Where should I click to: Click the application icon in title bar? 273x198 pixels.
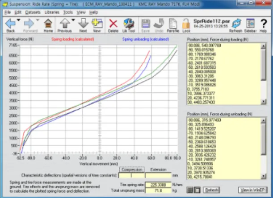(5, 4)
